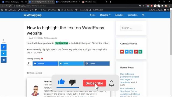The height and width of the screenshot is (97, 172).
Task: Open the Customize option in admin bar
Action: 23,10
